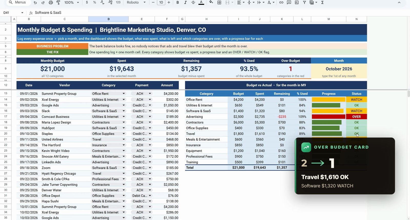This screenshot has height=220, width=410.
Task: Toggle italic formatting
Action: click(185, 2)
